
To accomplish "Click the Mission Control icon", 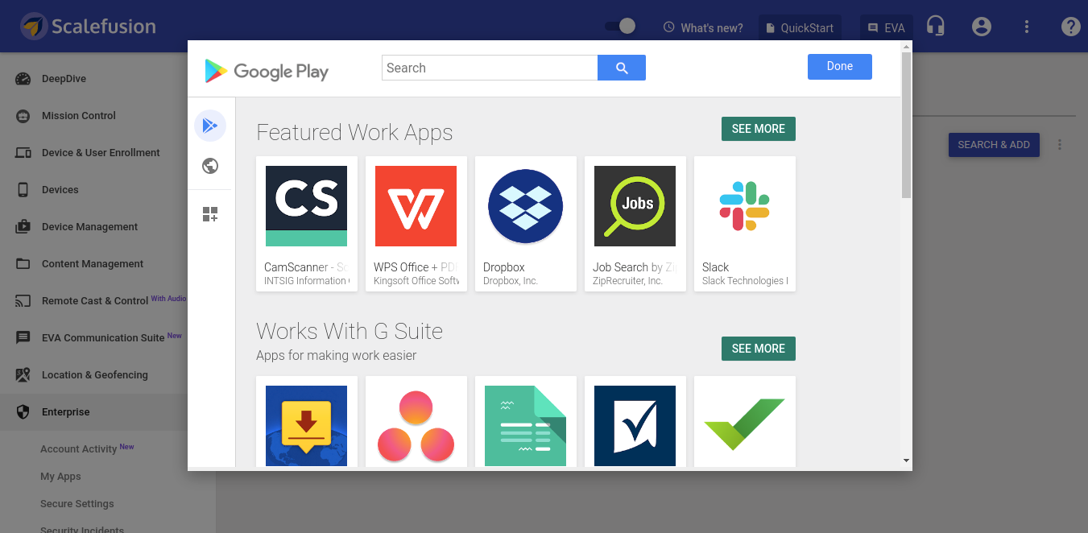I will [23, 116].
